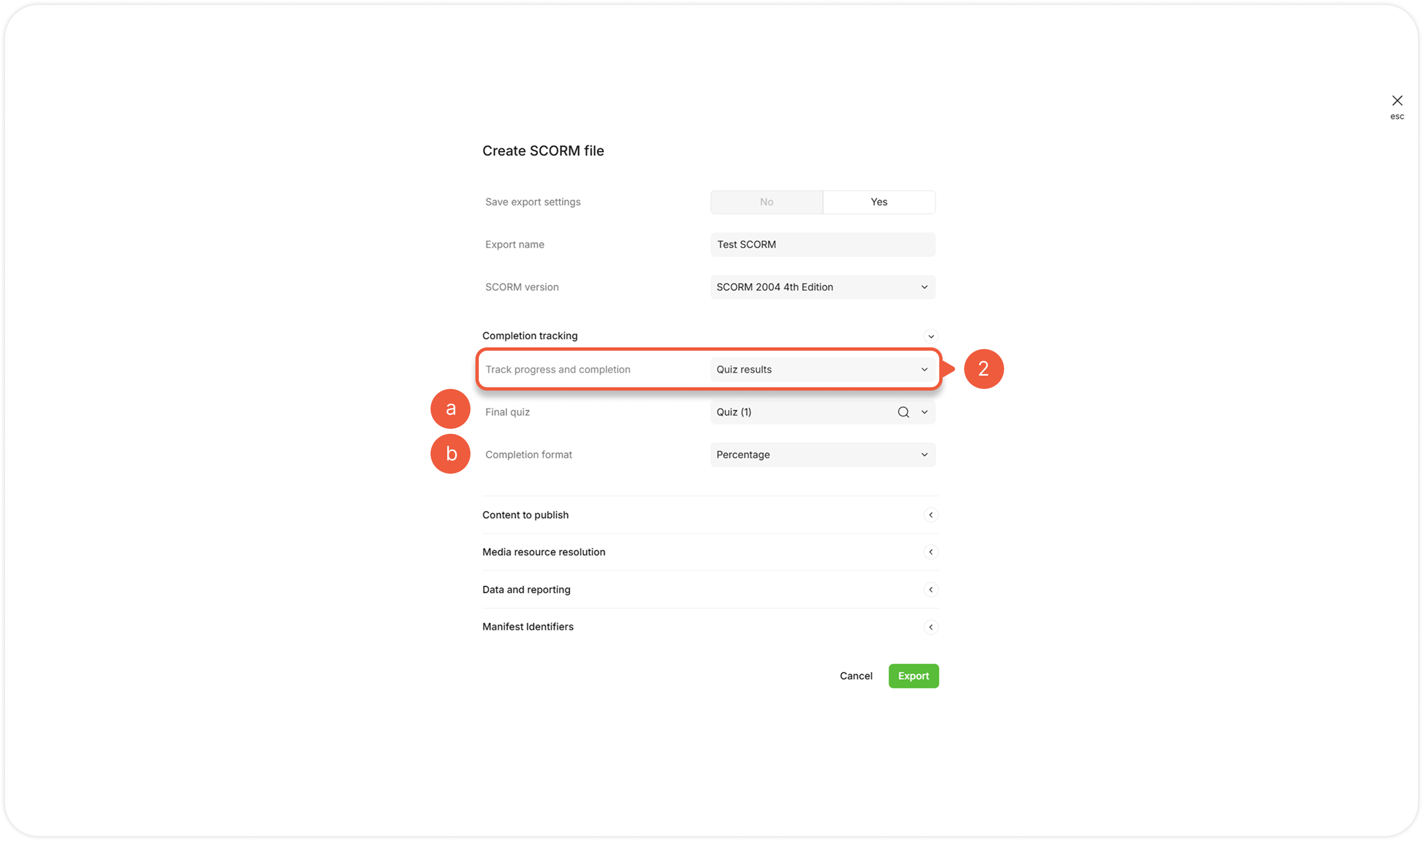Expand the Media resource resolution chevron
1423x841 pixels.
pyautogui.click(x=930, y=552)
